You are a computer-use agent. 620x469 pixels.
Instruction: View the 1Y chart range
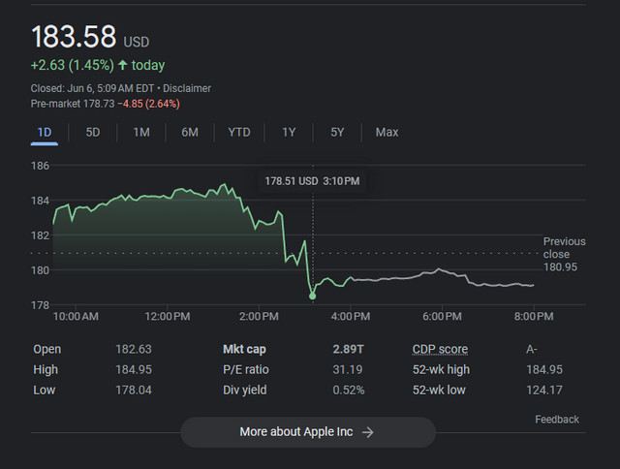(x=289, y=132)
